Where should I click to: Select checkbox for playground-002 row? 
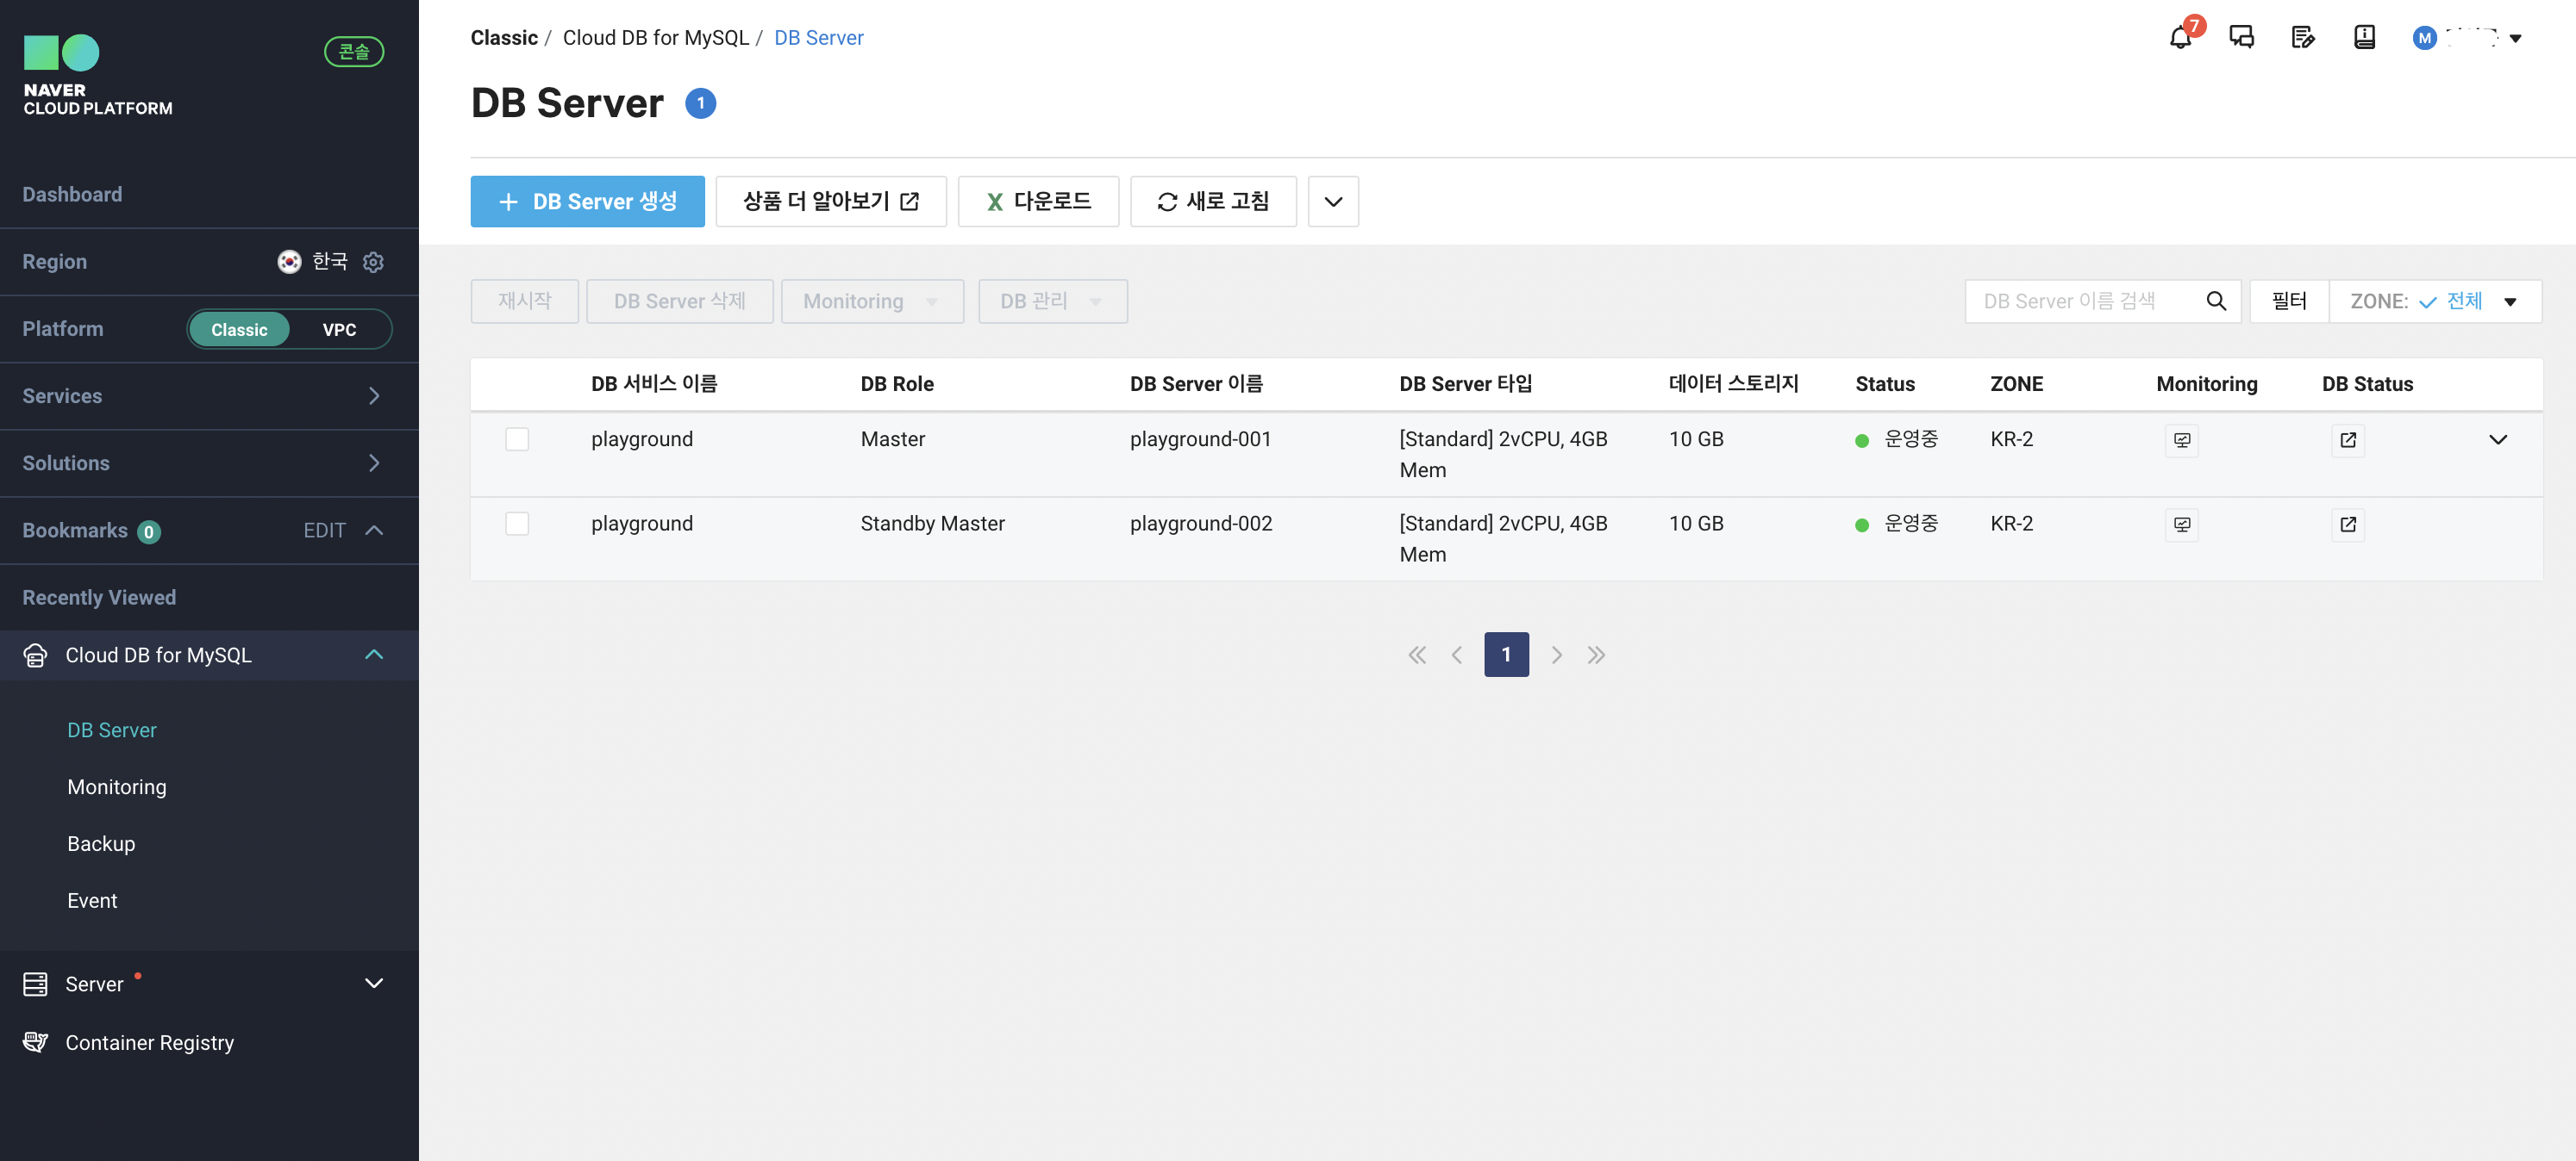(x=517, y=524)
